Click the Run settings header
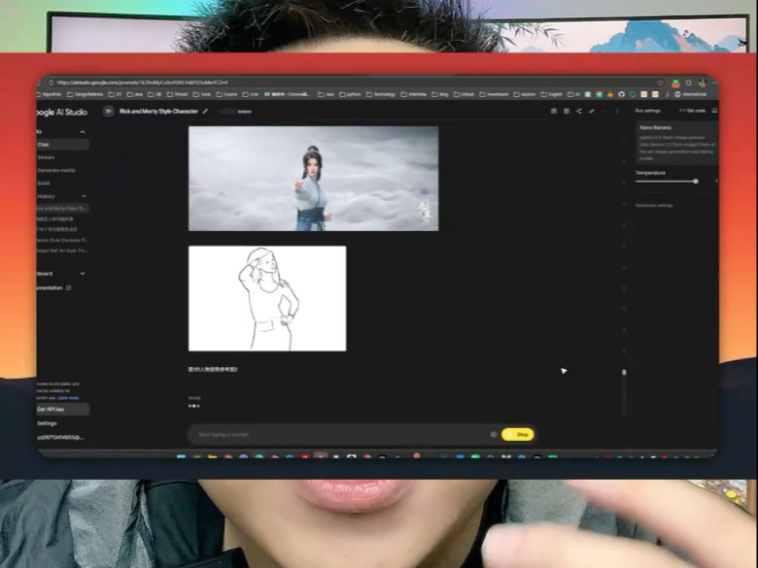The image size is (758, 568). click(648, 111)
